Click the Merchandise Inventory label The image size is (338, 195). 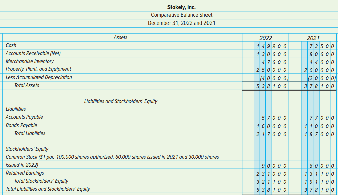(x=30, y=61)
